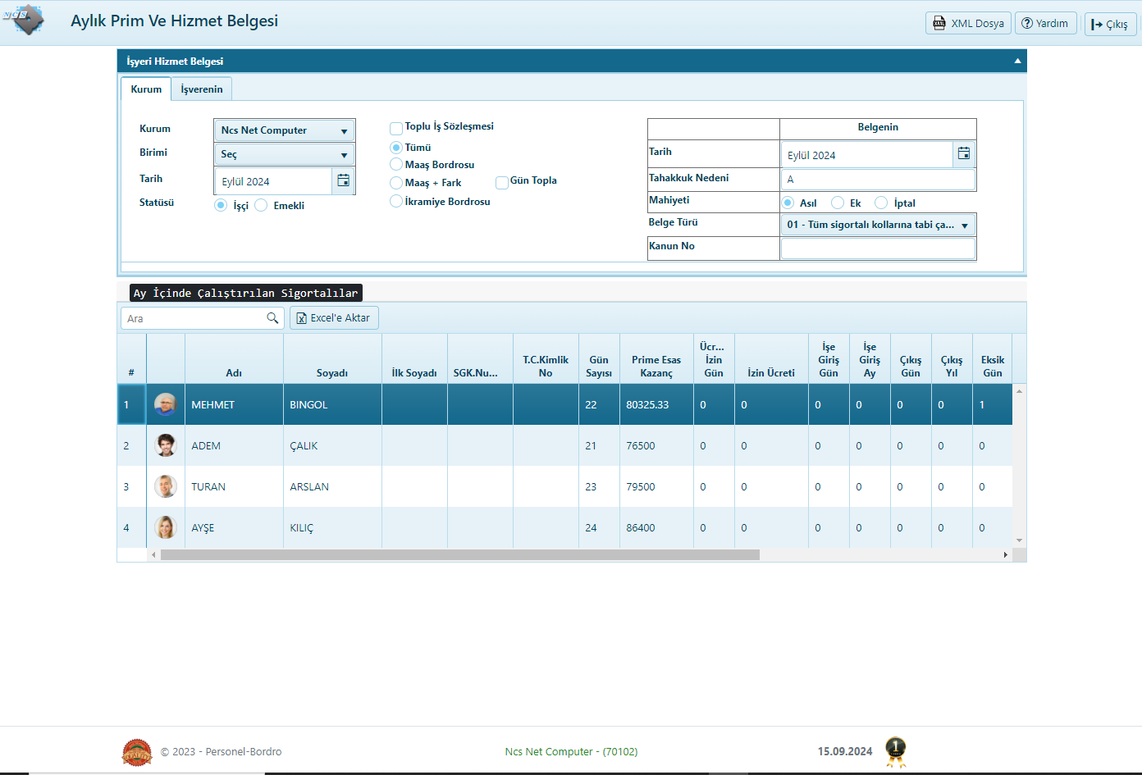This screenshot has height=775, width=1142.
Task: Click MEHMET BINGOL's avatar photo
Action: point(166,404)
